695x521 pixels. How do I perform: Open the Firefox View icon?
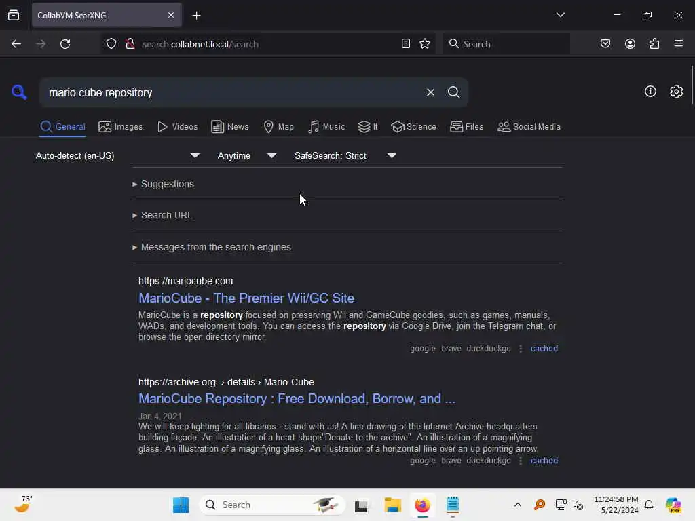[x=14, y=15]
